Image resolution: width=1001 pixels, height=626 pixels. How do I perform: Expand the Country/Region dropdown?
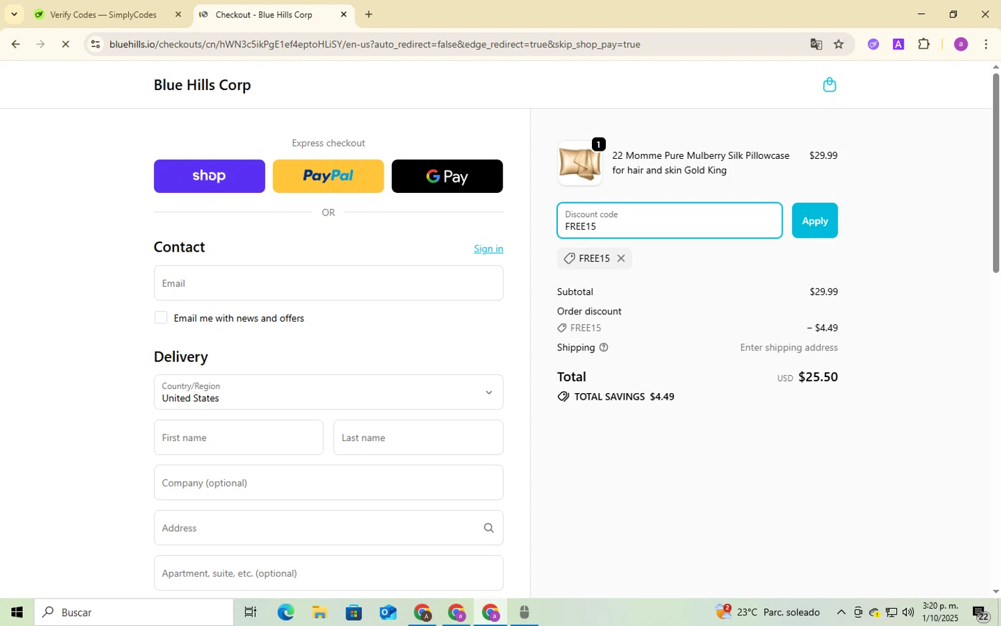[x=328, y=392]
